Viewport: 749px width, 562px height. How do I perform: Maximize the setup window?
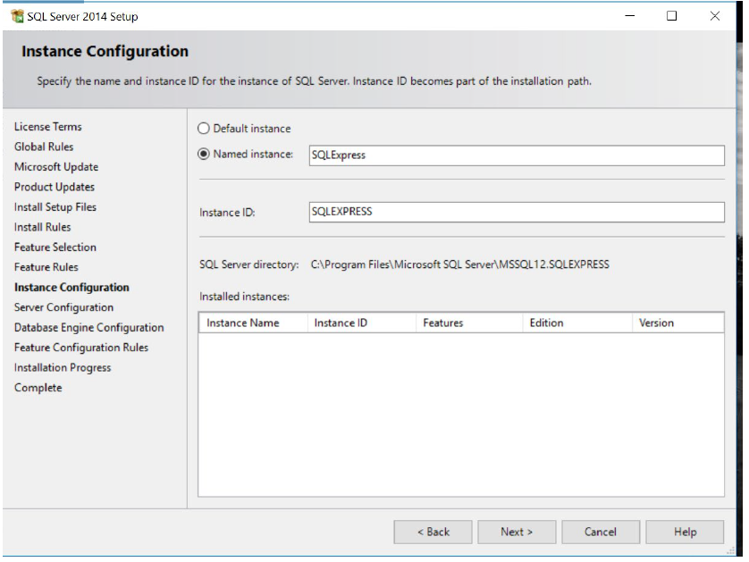click(x=671, y=16)
